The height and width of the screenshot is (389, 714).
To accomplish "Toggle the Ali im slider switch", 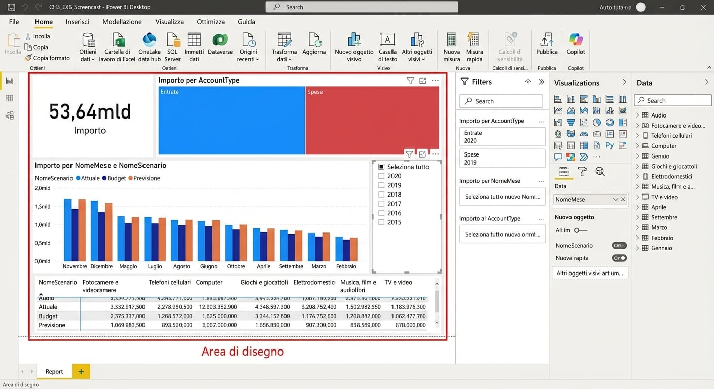I will 580,230.
